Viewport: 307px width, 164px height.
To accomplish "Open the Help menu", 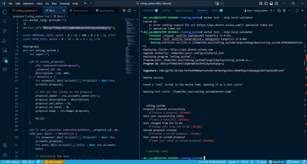I will (x=75, y=4).
